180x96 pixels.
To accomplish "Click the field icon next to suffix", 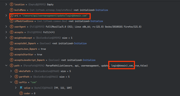I will pos(16,82).
